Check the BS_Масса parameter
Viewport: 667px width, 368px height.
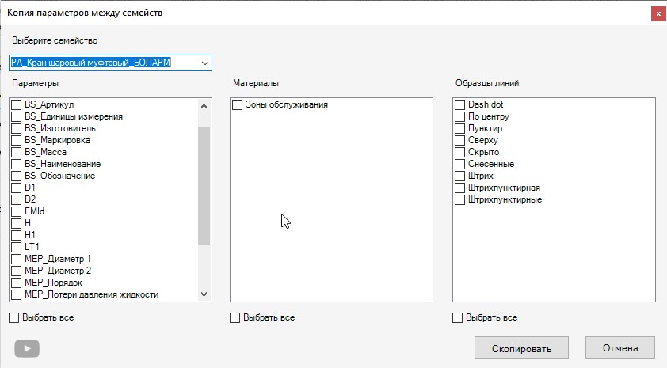17,152
